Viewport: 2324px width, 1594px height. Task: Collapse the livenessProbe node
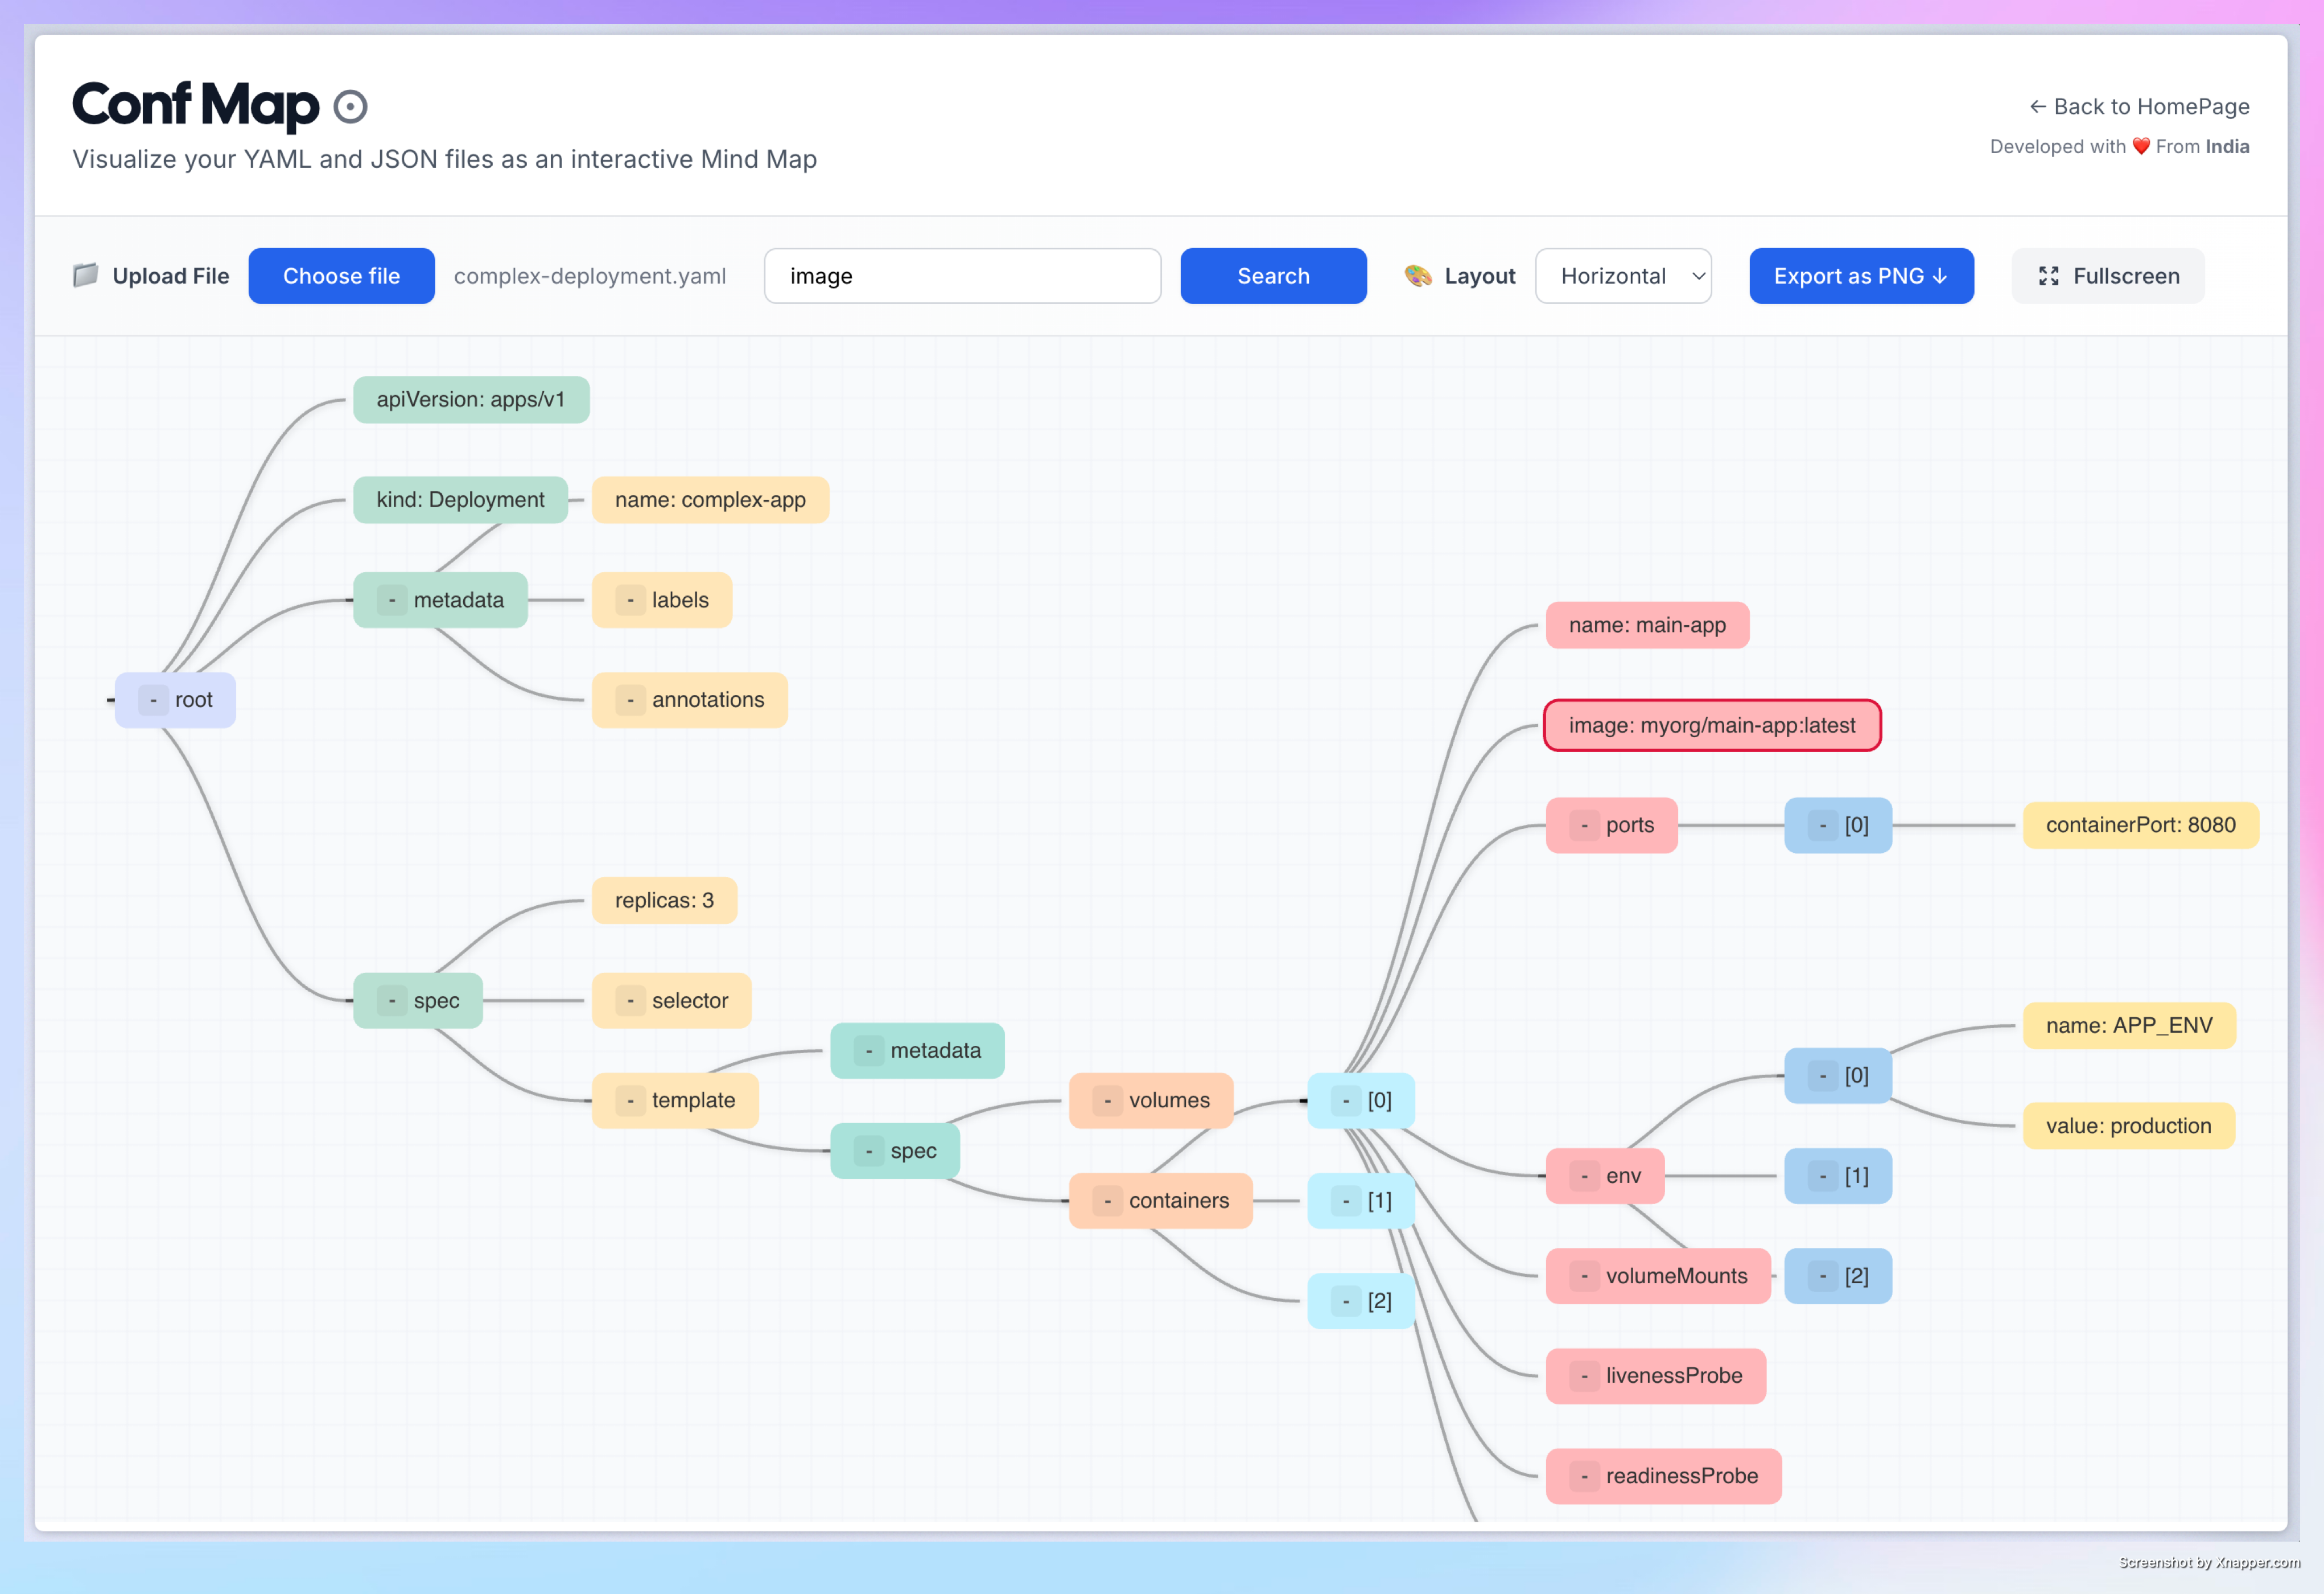pos(1584,1376)
